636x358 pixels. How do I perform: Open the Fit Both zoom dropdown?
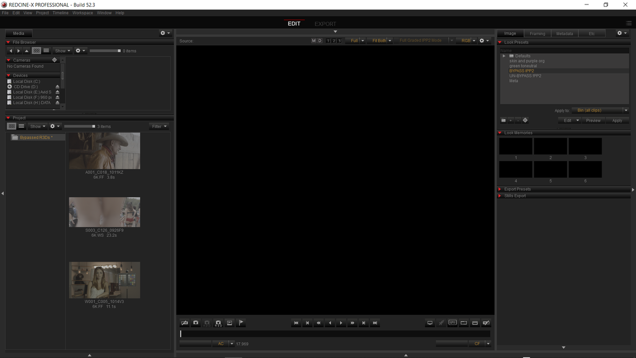tap(380, 41)
